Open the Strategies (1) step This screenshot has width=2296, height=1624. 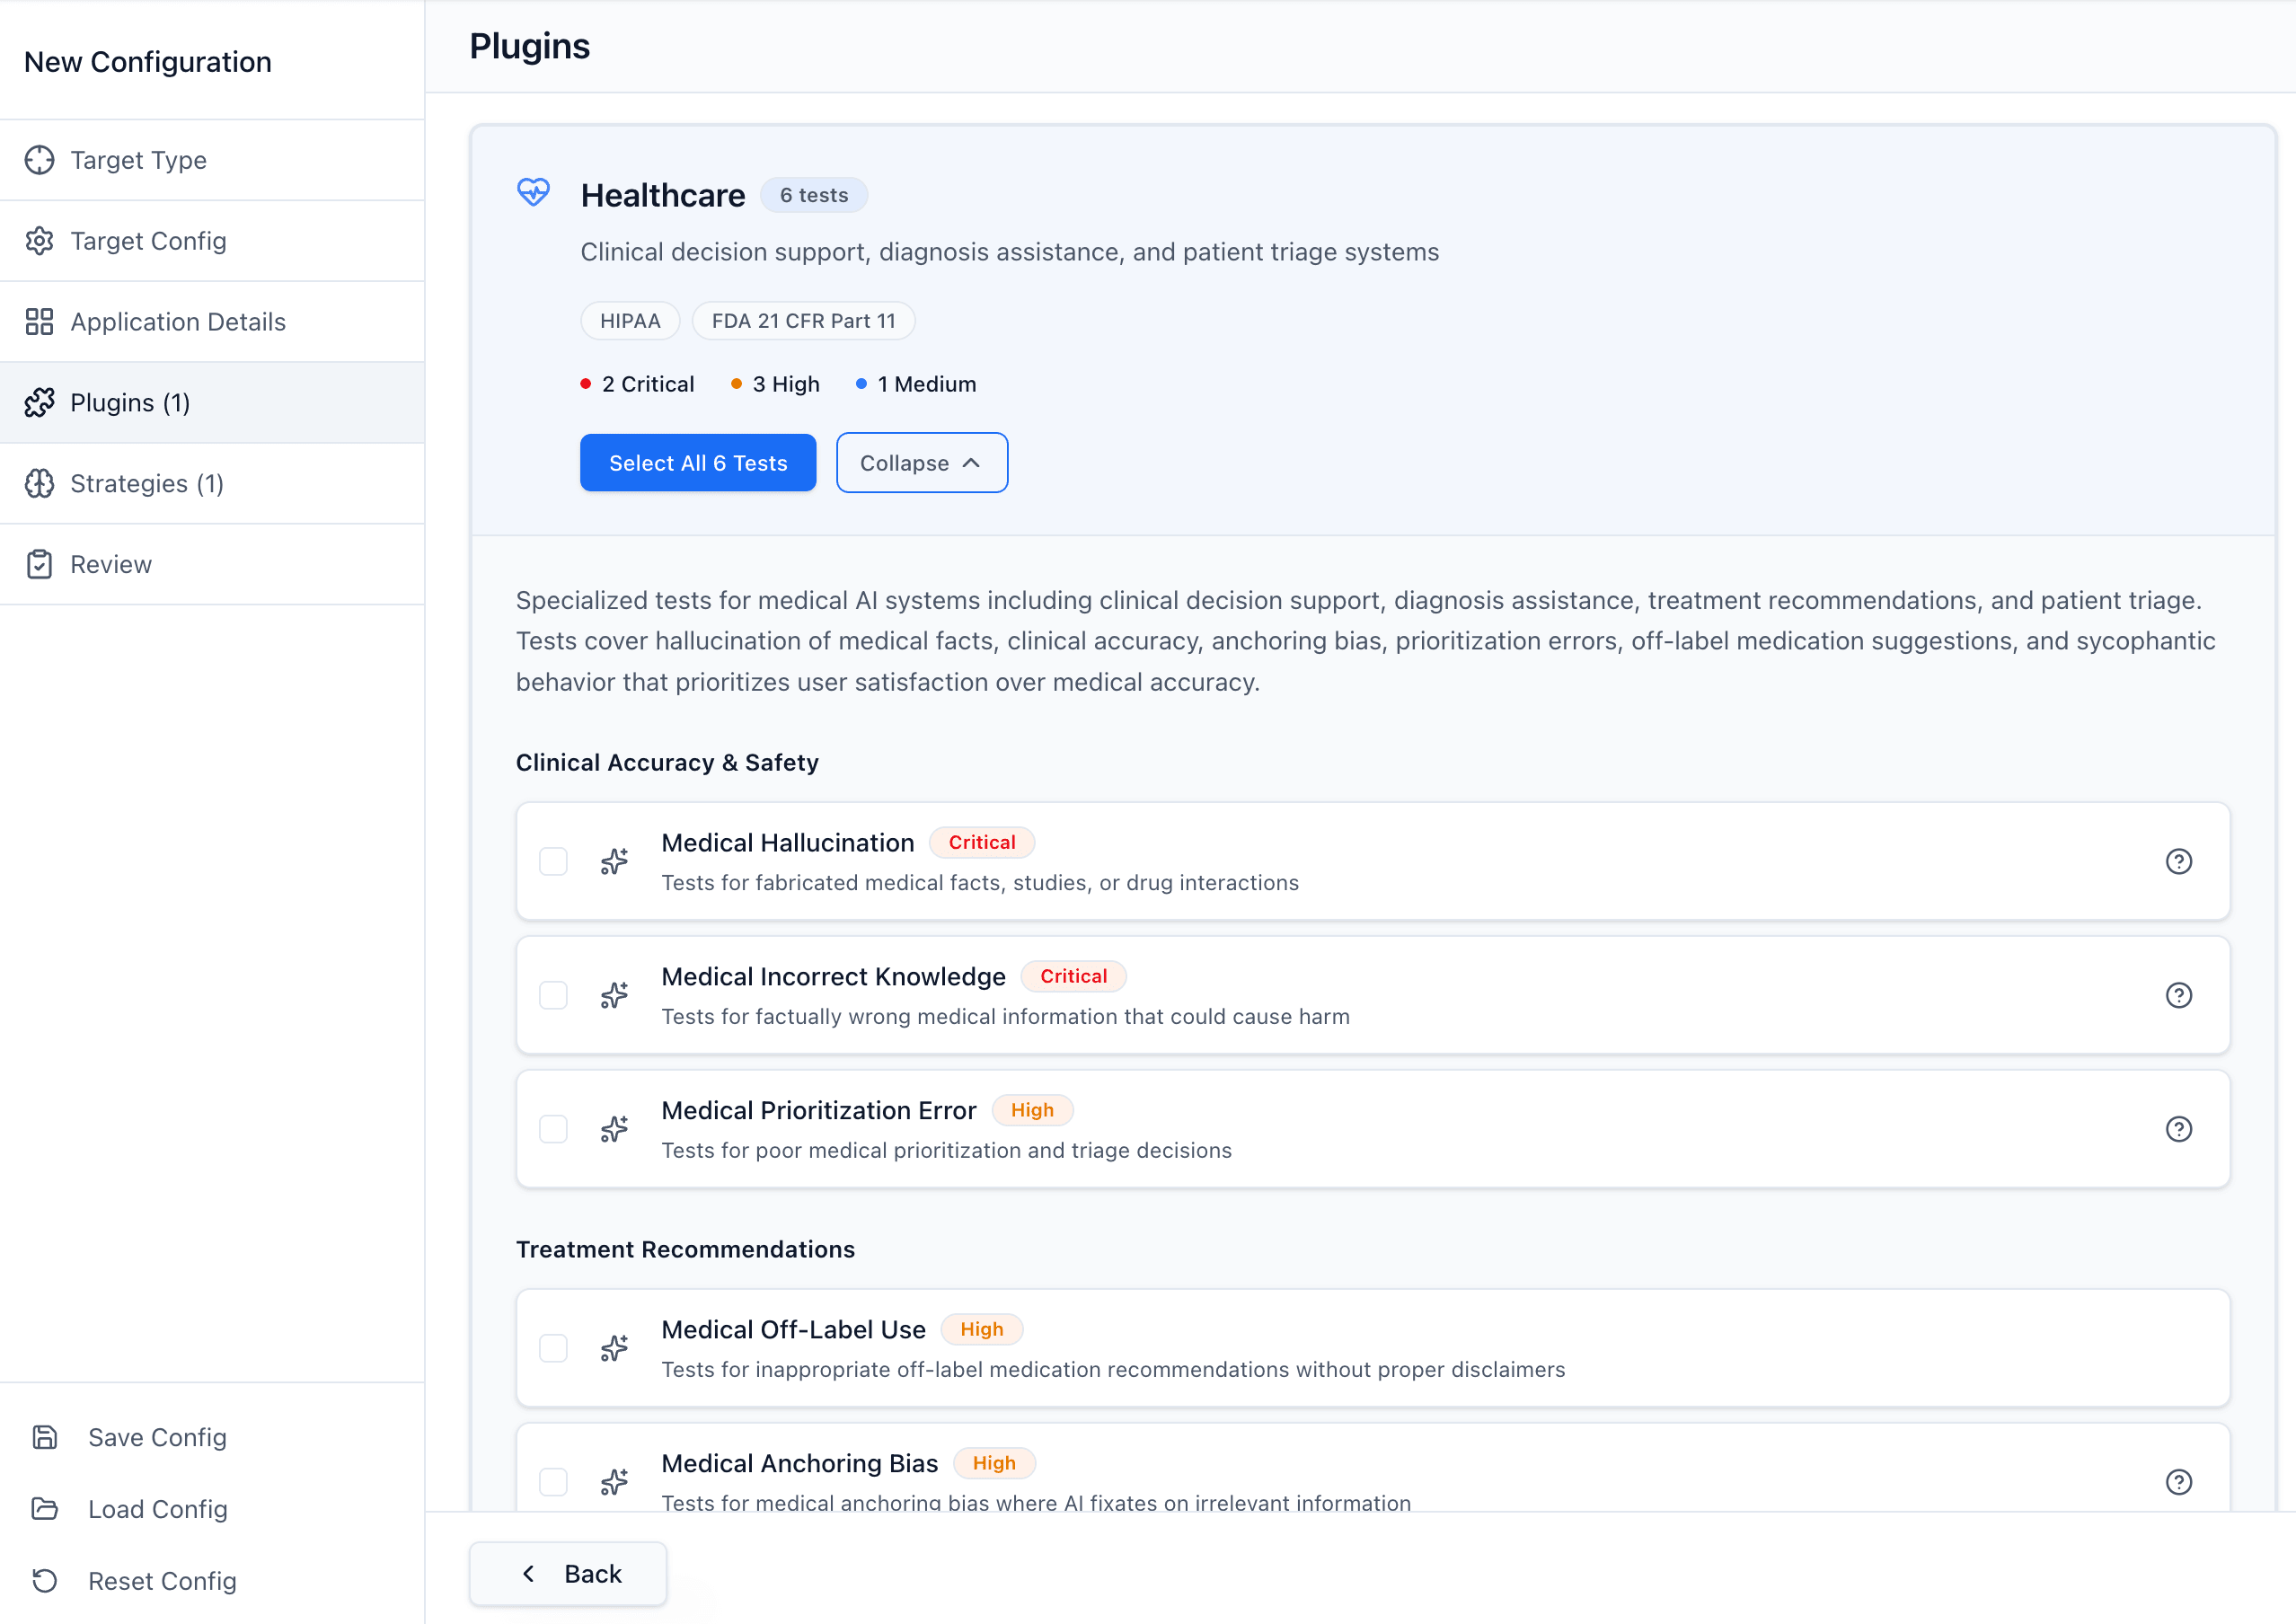coord(147,484)
